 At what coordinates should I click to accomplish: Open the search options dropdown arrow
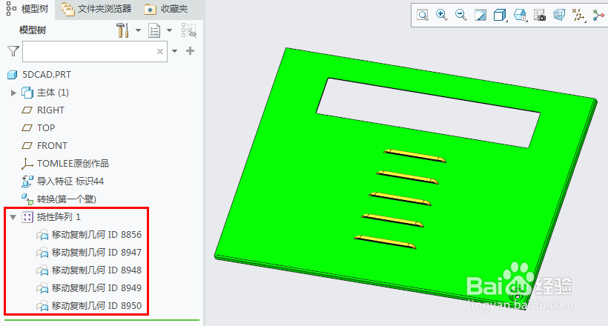tap(174, 51)
